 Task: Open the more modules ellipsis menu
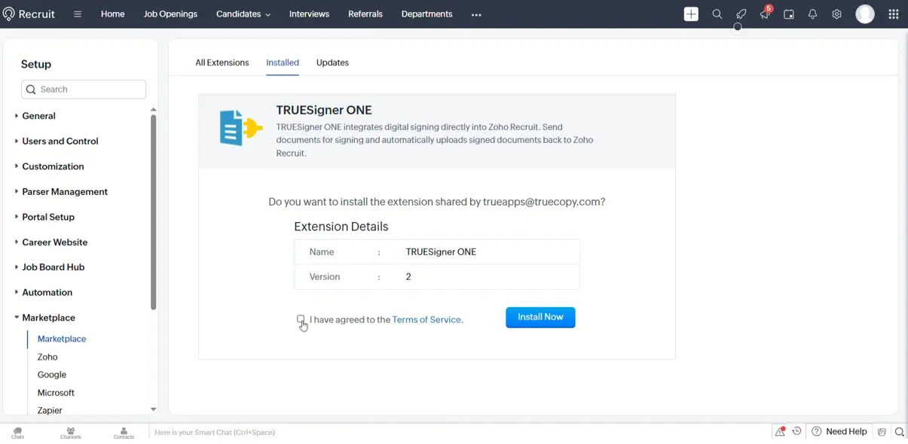pyautogui.click(x=476, y=14)
